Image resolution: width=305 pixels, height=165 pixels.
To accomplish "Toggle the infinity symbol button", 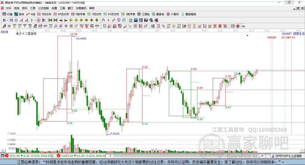I will (243, 26).
